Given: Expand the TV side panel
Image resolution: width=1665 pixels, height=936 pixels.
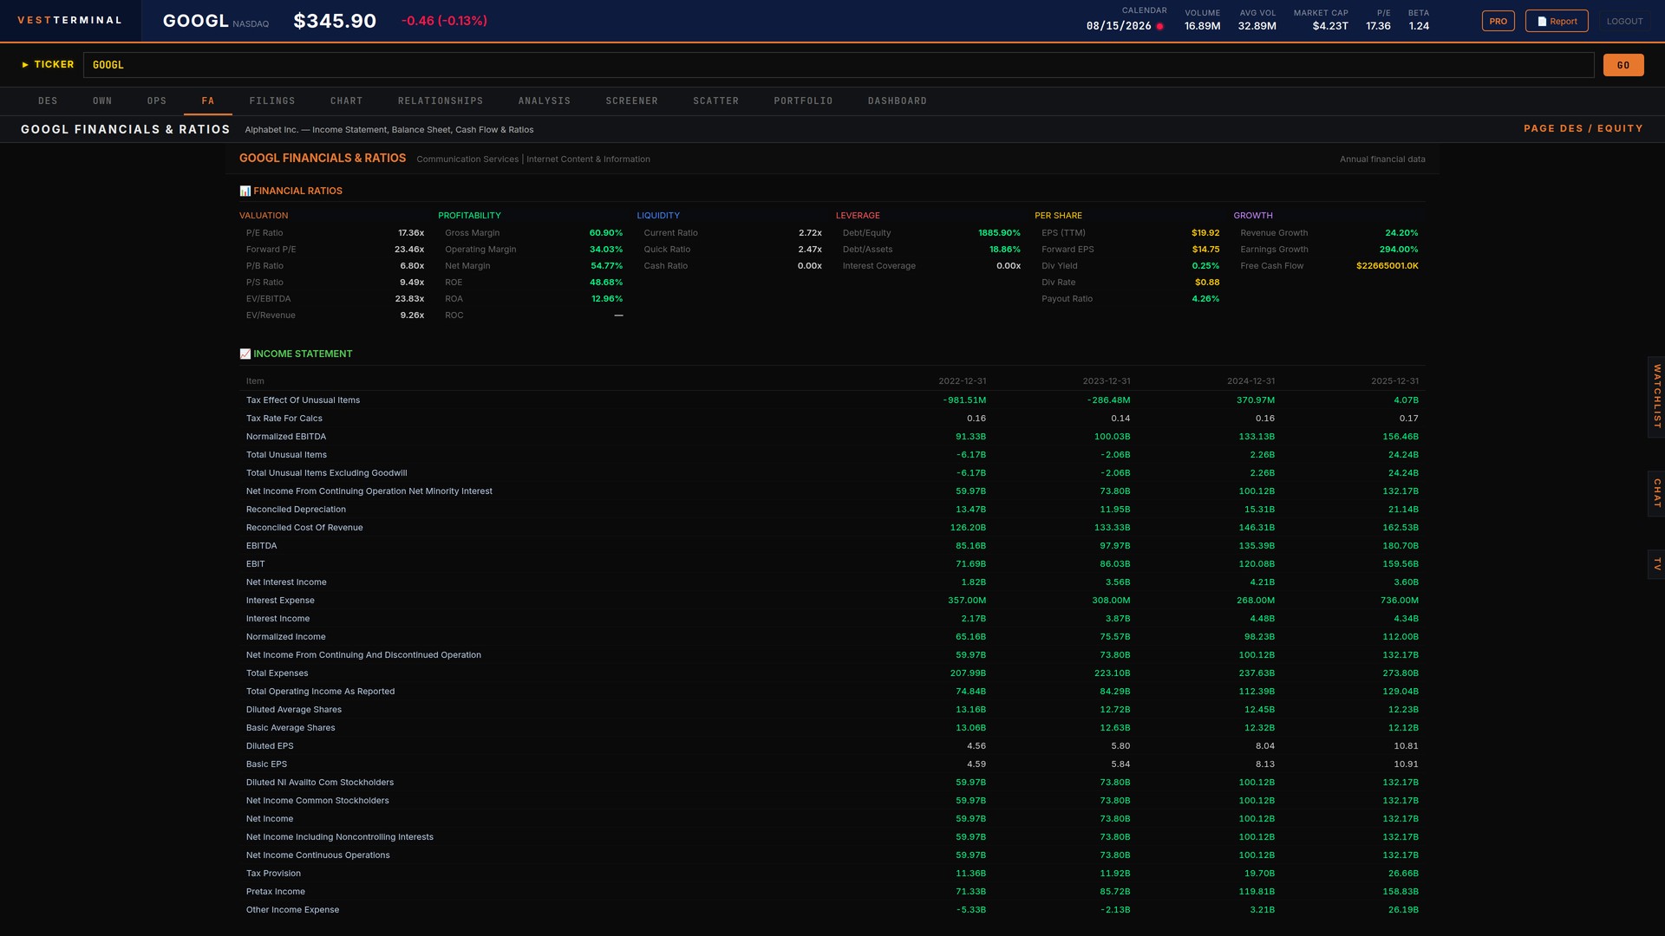Looking at the screenshot, I should point(1656,564).
